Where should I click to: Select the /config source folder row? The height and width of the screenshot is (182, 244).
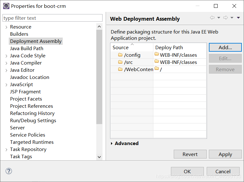click(158, 55)
